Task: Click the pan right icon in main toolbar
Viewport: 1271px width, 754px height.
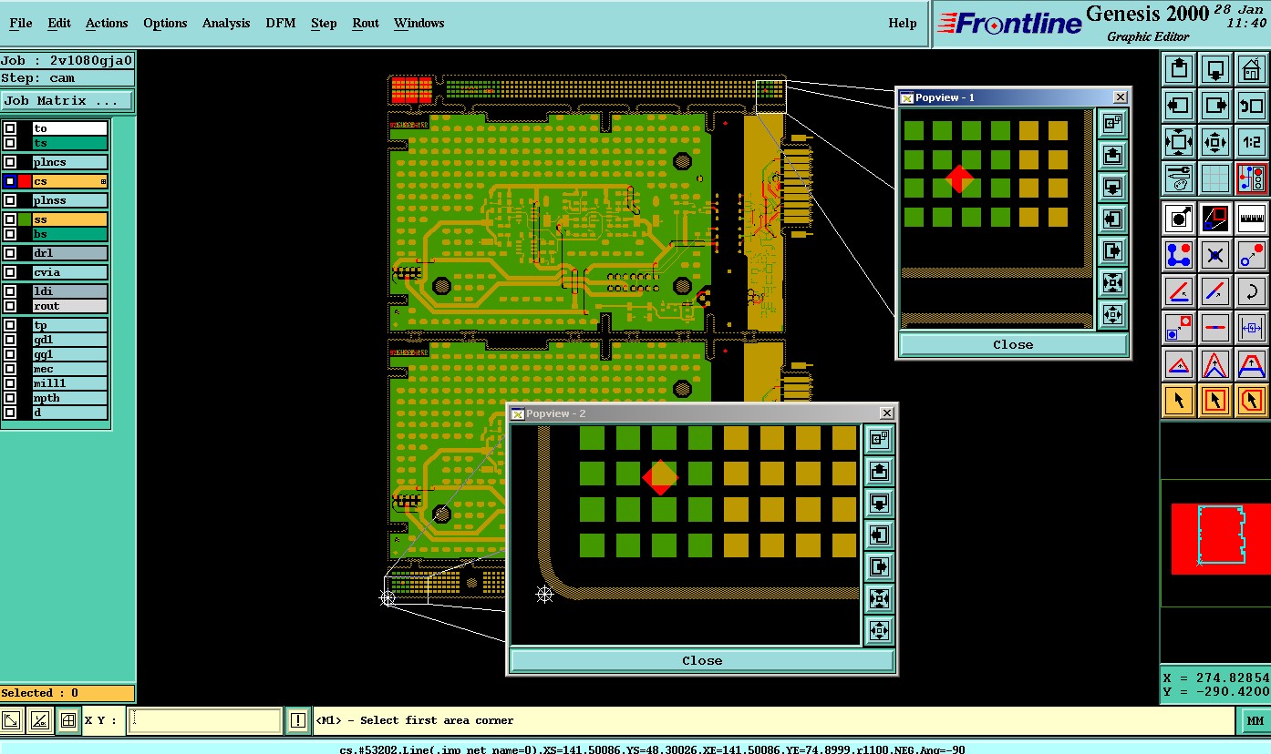Action: (x=1215, y=106)
